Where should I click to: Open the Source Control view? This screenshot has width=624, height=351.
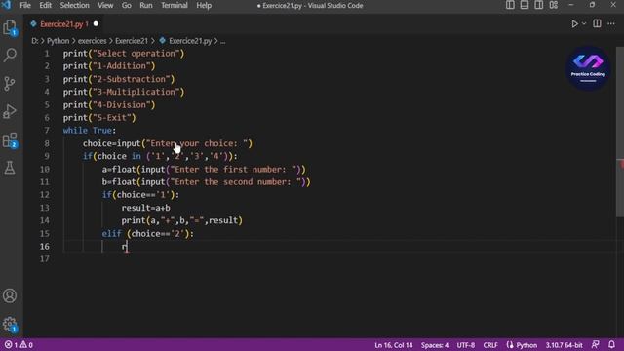pyautogui.click(x=10, y=84)
